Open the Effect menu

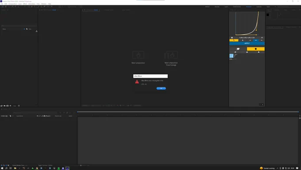[25, 4]
